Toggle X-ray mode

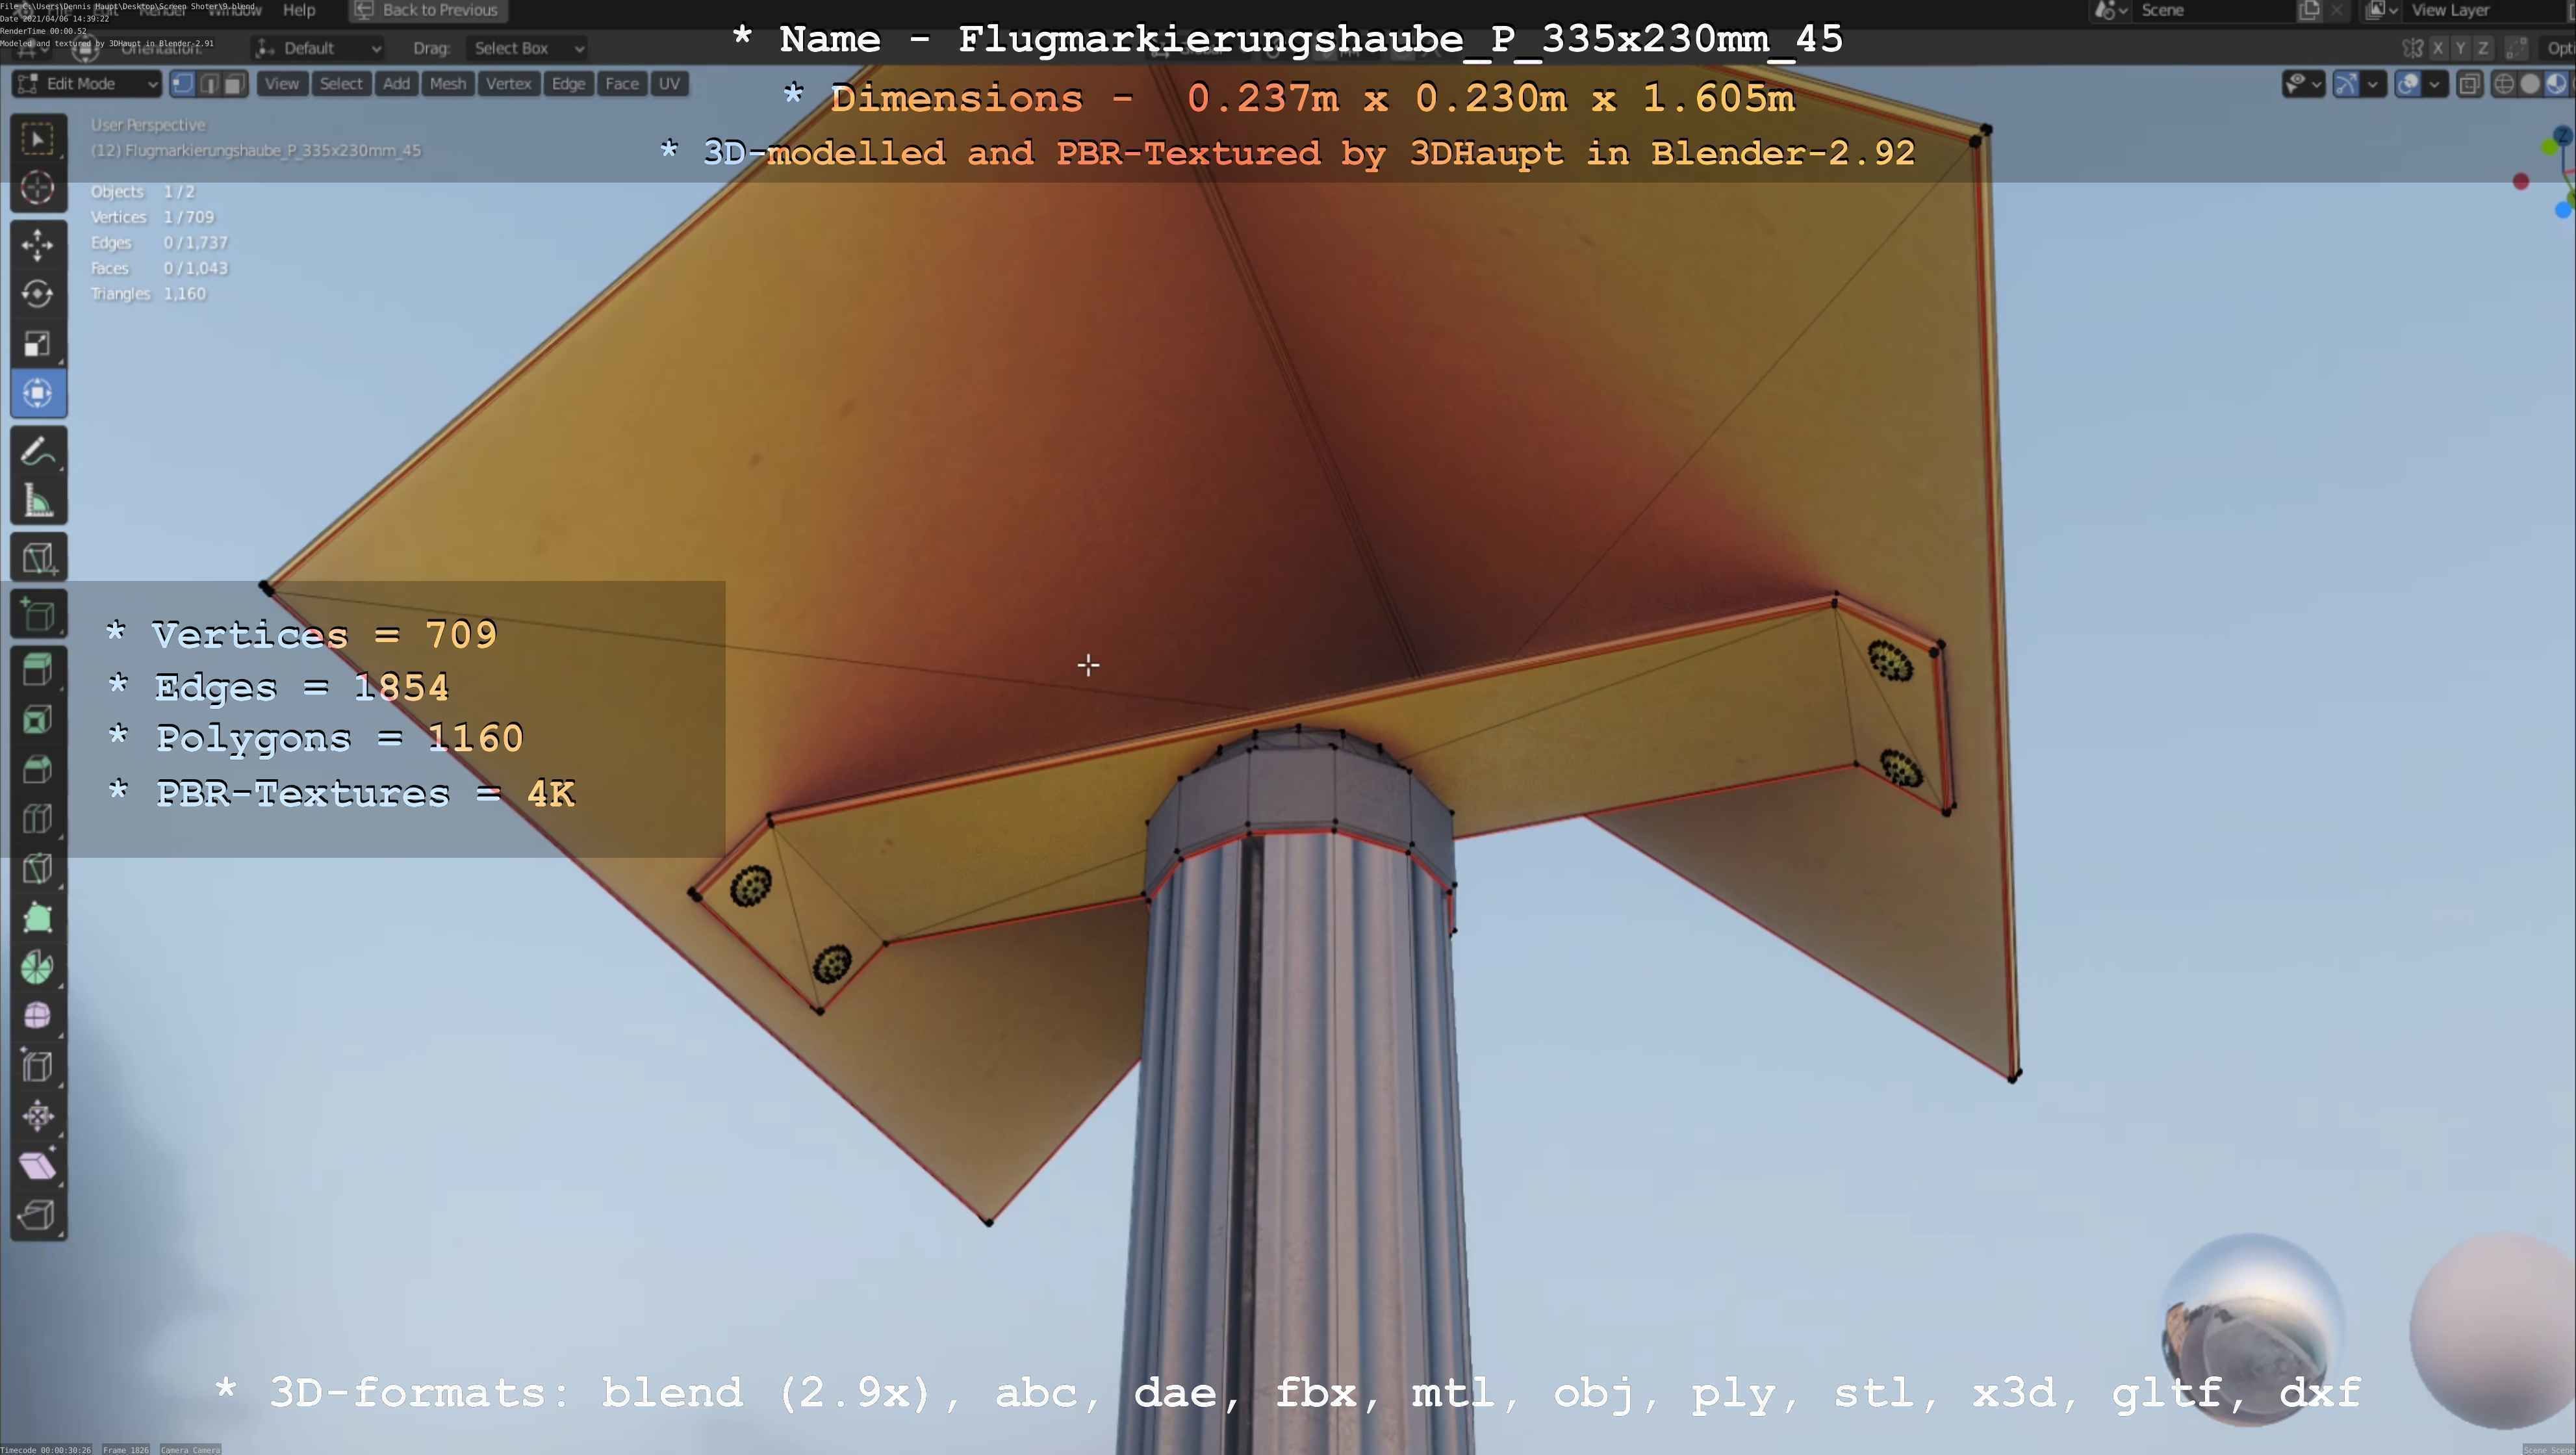coord(2469,84)
